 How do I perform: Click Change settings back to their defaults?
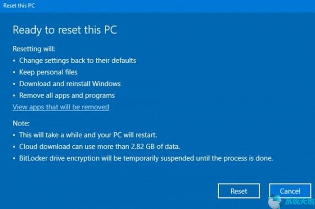tap(77, 61)
